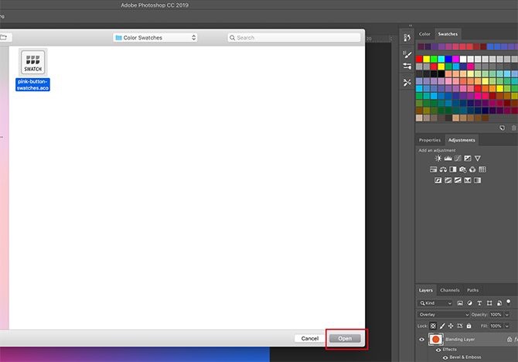The image size is (518, 362).
Task: Open the History panel icon
Action: [x=407, y=37]
